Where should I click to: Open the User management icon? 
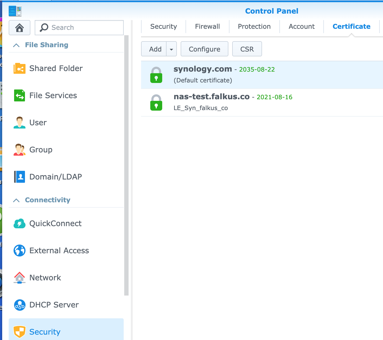click(x=19, y=122)
